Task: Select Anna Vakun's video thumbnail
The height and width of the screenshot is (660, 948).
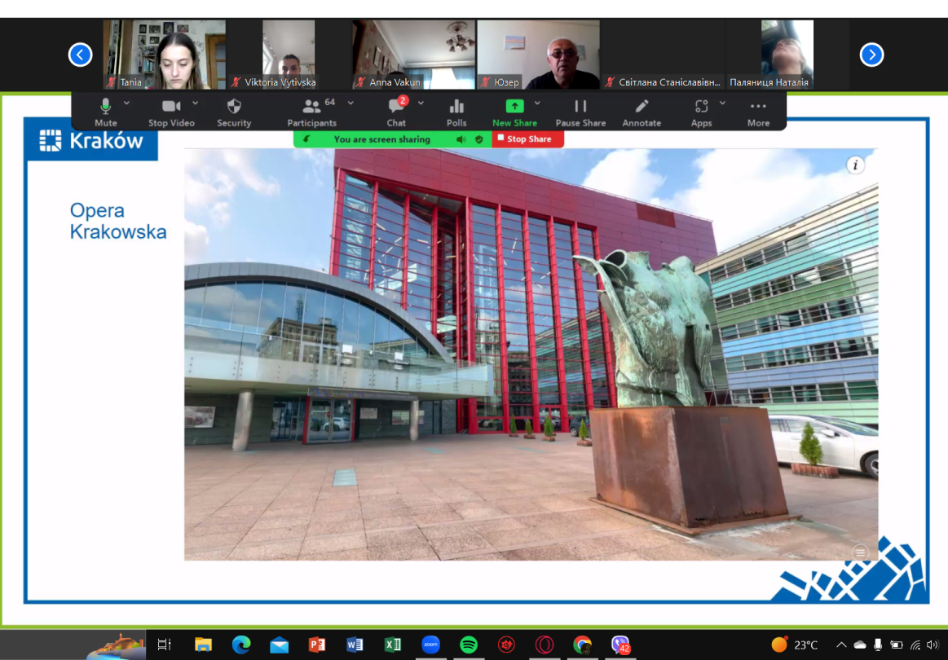Action: (x=413, y=55)
